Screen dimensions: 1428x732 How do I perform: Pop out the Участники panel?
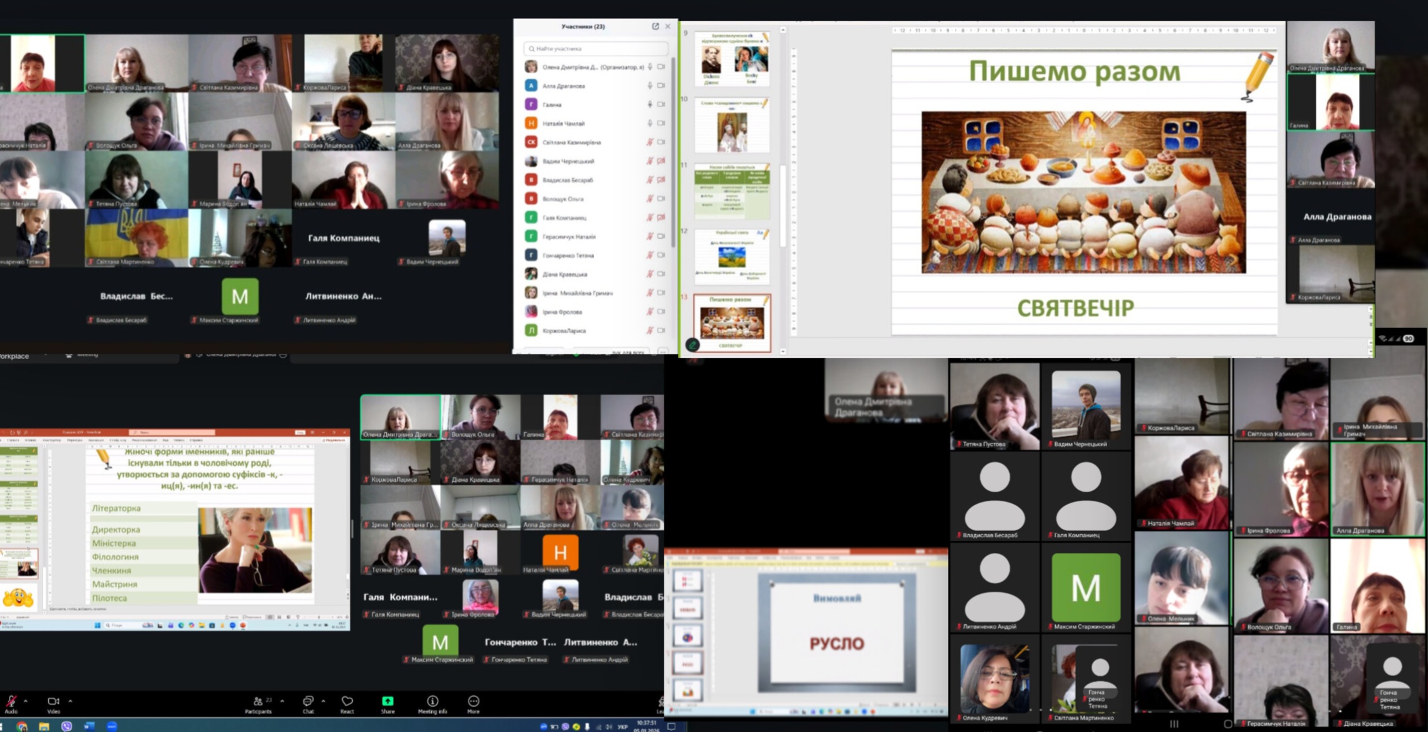click(x=655, y=26)
